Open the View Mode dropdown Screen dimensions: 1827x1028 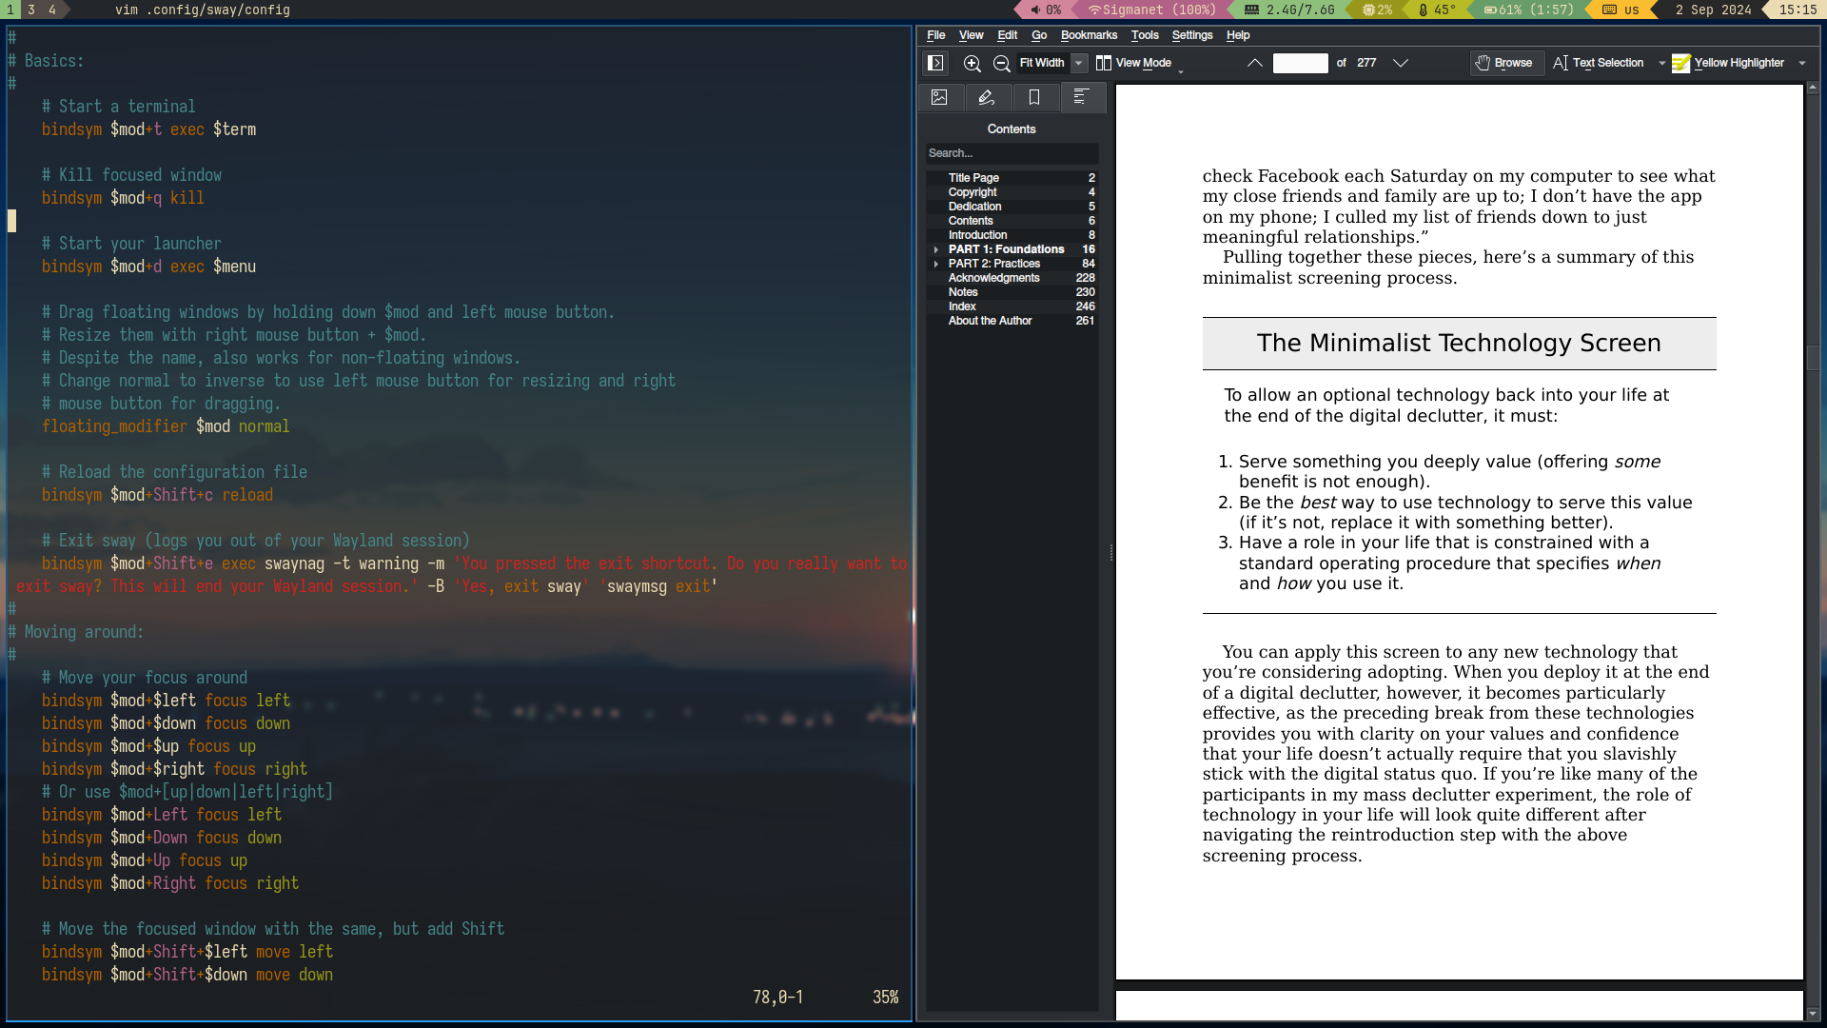[1139, 63]
